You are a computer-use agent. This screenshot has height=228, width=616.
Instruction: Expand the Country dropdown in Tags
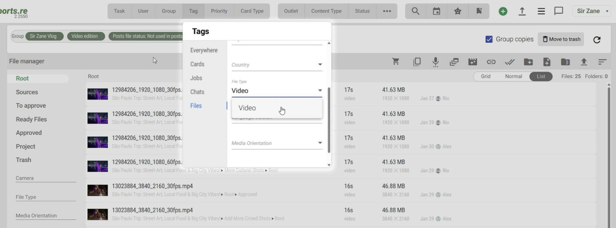pyautogui.click(x=320, y=65)
